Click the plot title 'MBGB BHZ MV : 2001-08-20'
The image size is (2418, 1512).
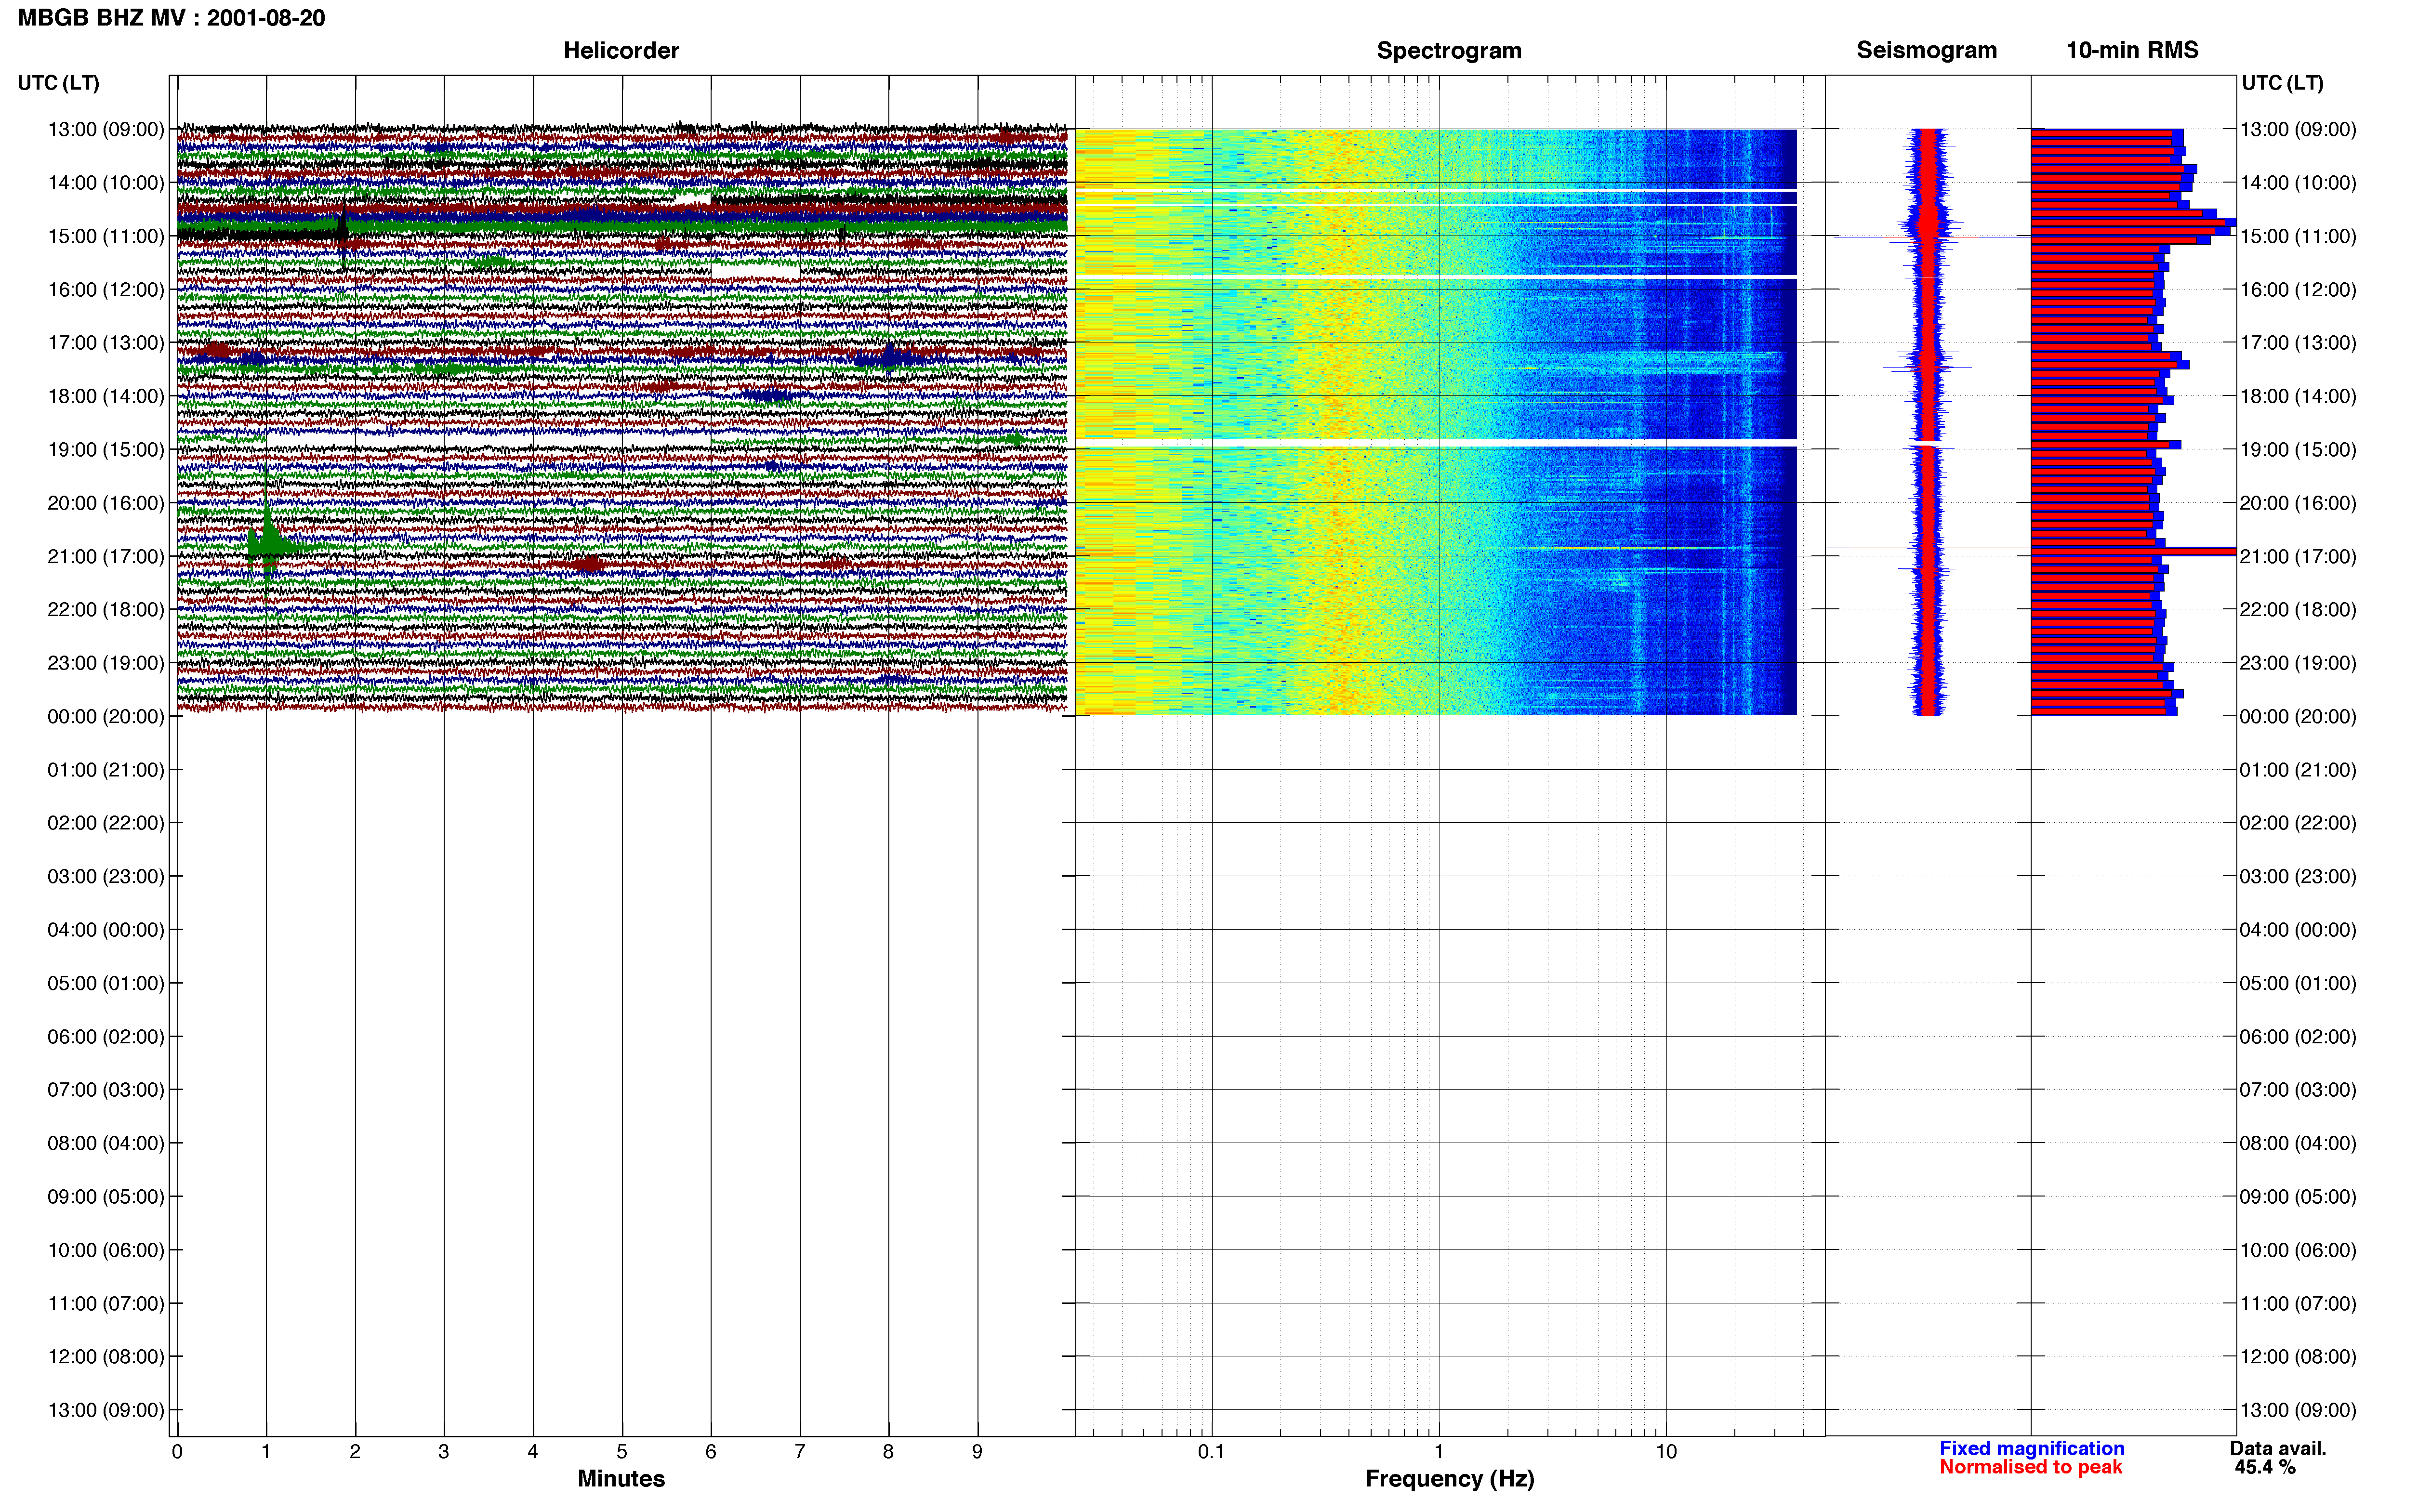click(x=171, y=18)
